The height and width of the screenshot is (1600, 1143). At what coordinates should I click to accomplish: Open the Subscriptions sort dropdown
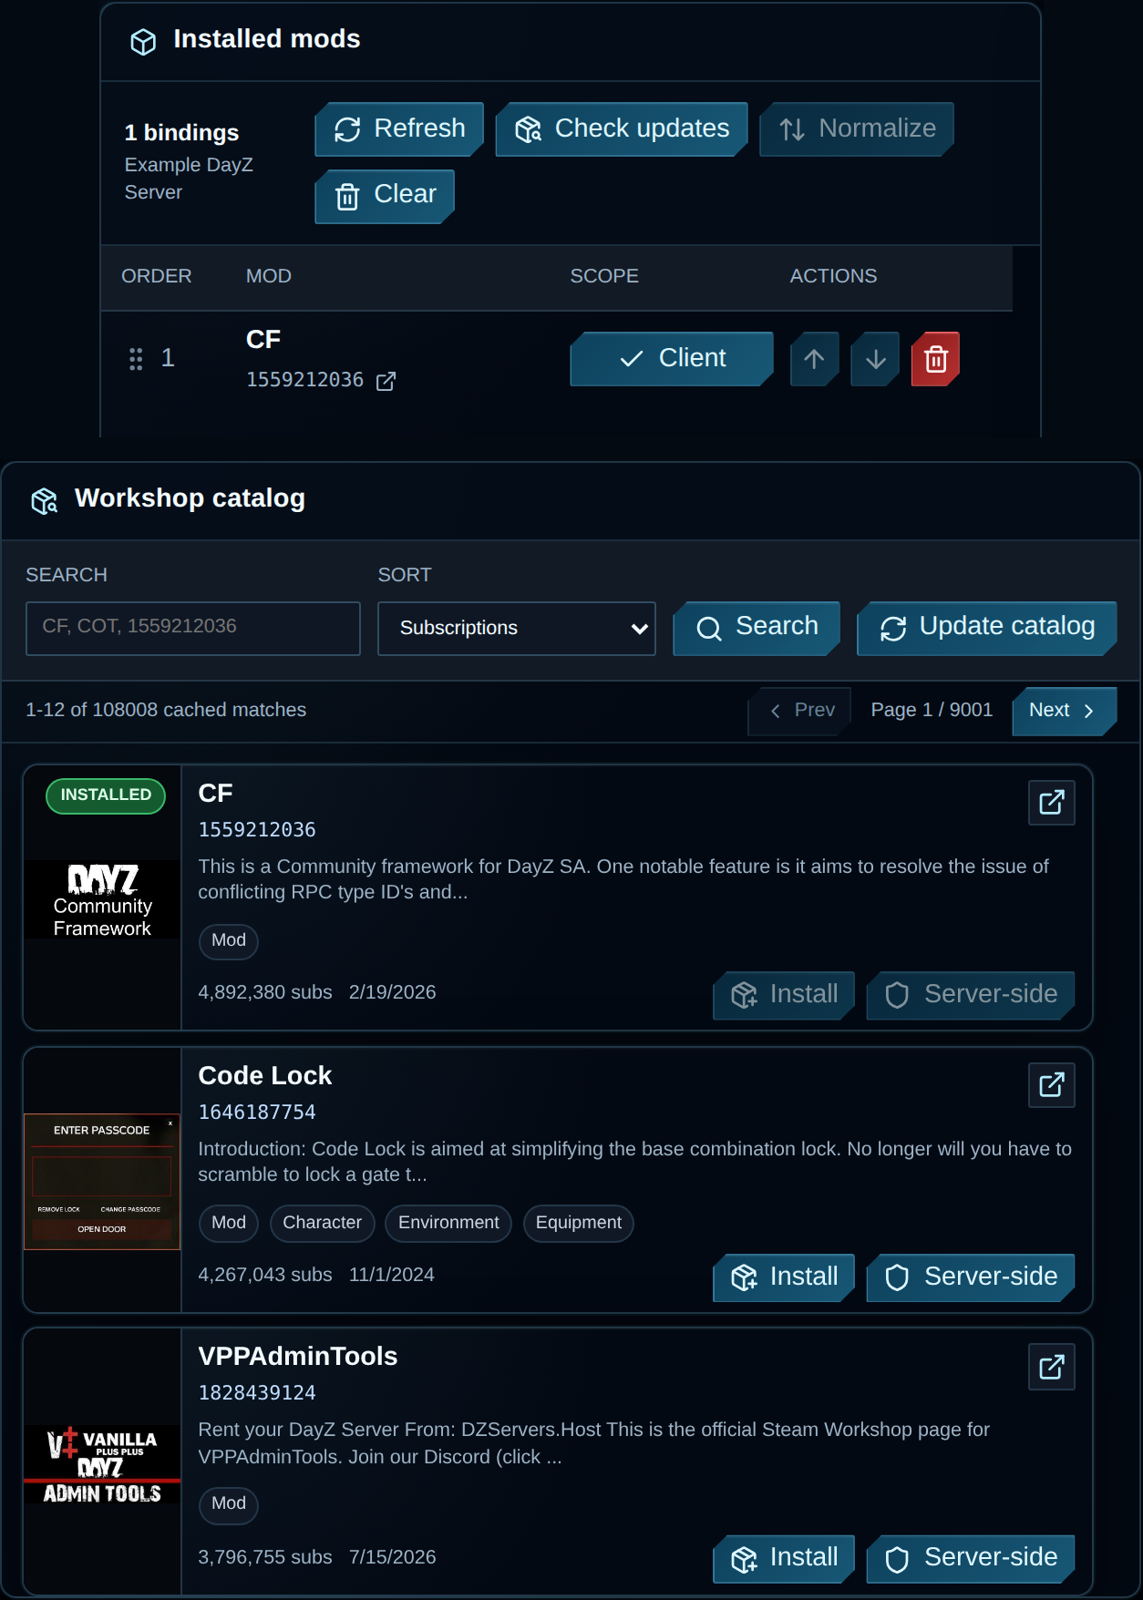[517, 628]
